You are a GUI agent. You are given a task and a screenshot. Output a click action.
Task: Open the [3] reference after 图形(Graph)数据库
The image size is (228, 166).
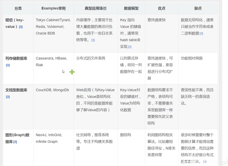tap(15, 142)
